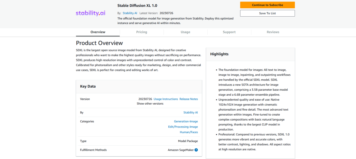The height and width of the screenshot is (159, 356).
Task: Open the Generation-Image category
Action: click(x=186, y=121)
